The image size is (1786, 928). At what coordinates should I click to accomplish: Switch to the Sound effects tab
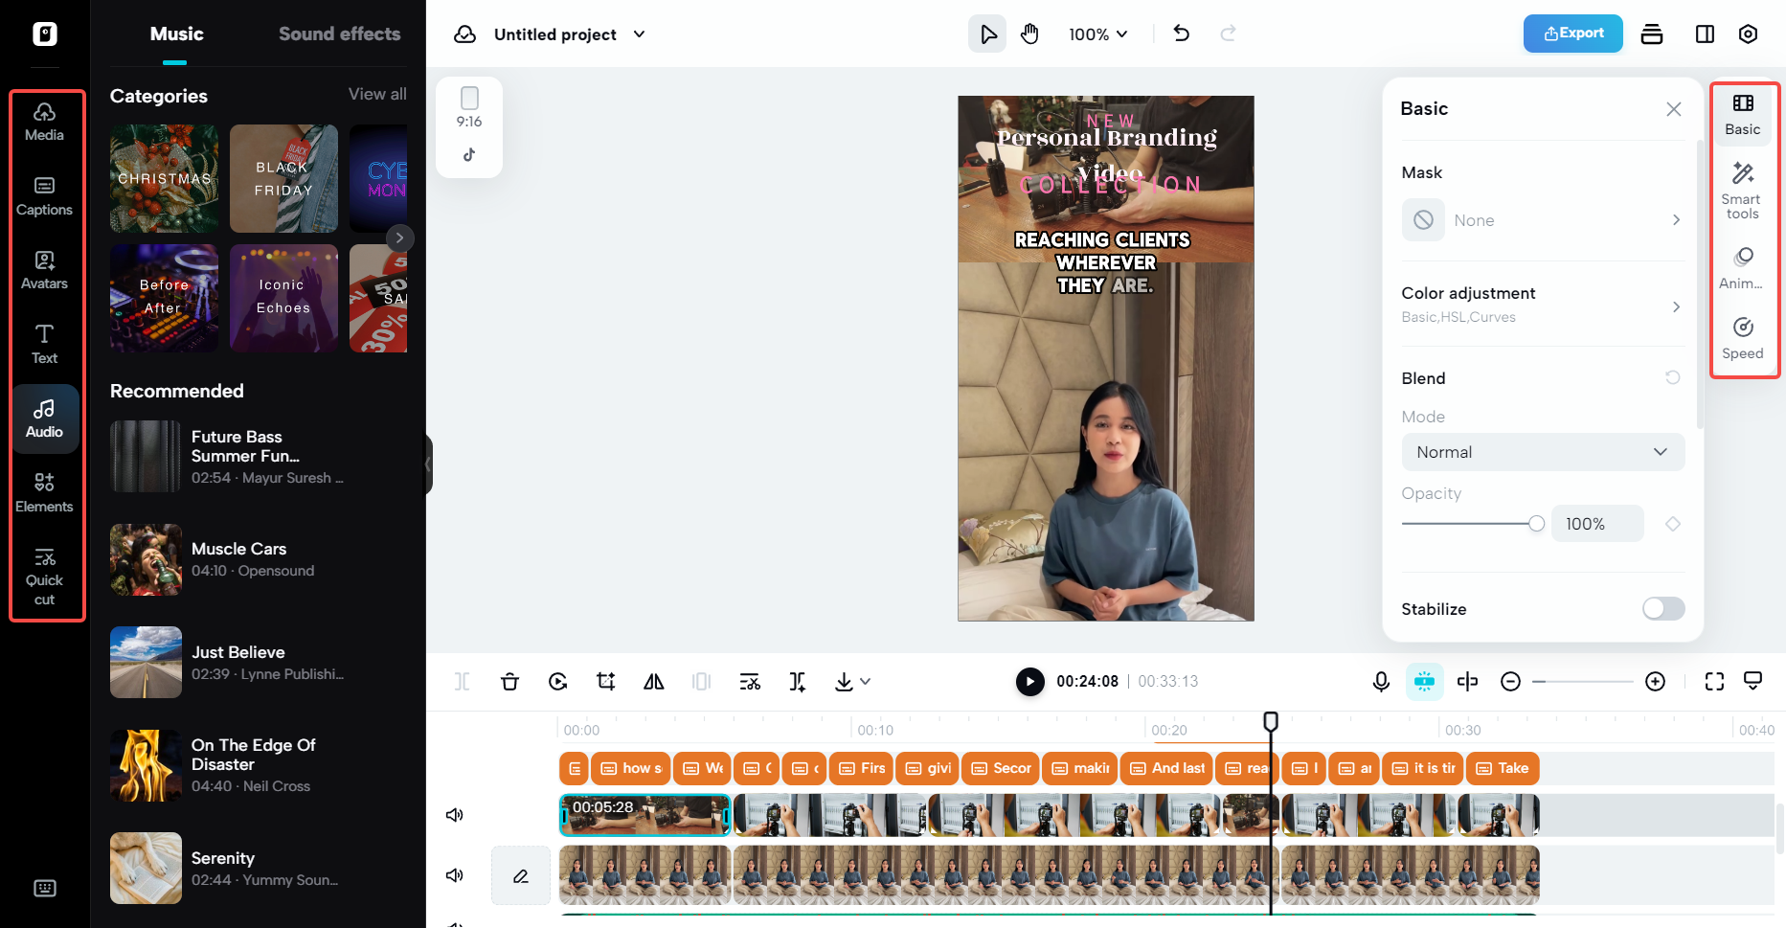pos(339,34)
